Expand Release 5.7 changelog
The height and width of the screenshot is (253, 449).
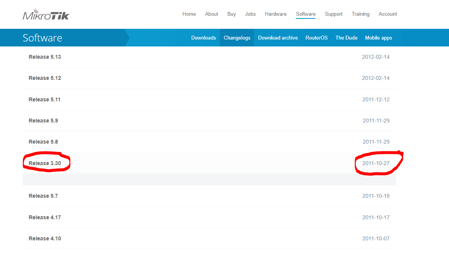coord(209,196)
